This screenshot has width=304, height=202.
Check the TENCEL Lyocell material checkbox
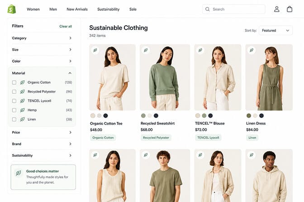[x=14, y=101]
